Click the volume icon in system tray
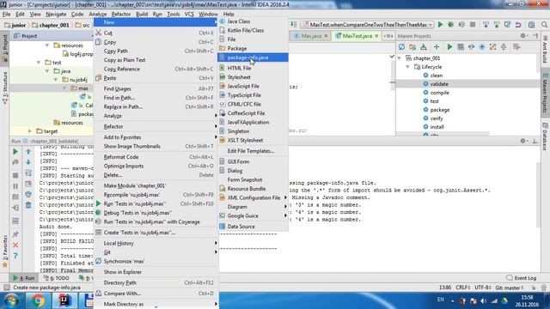 [483, 301]
